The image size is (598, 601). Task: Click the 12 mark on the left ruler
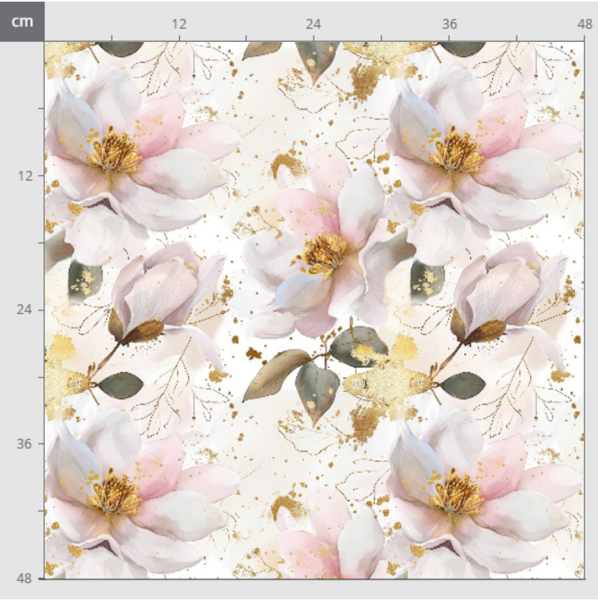[24, 175]
